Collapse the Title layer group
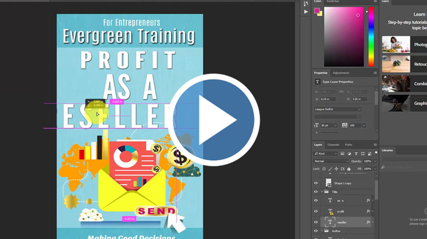 point(322,192)
